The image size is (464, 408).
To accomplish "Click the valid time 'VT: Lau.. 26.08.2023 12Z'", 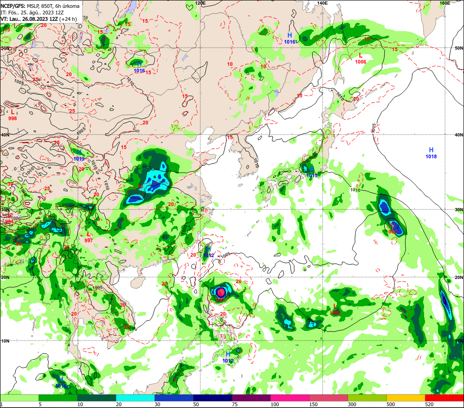I will 29,19.
